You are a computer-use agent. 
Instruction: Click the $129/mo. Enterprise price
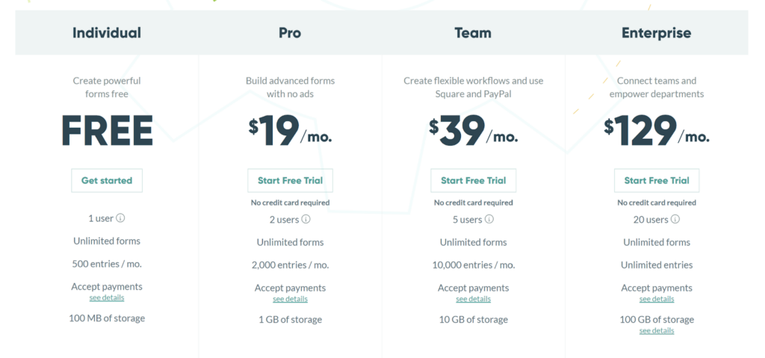coord(657,131)
